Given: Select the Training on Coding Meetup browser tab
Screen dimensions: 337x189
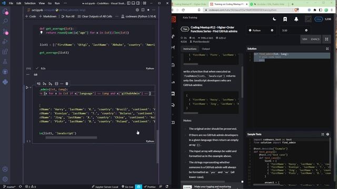Looking at the screenshot, I should [228, 4].
